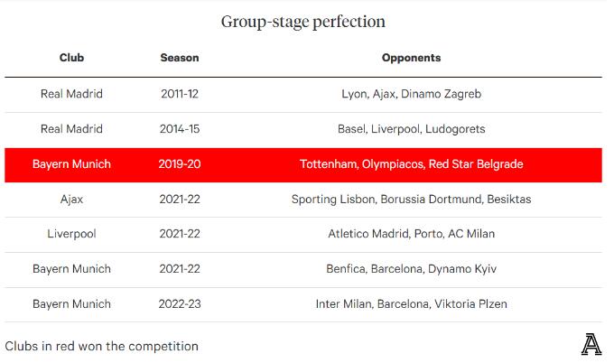This screenshot has width=614, height=363.
Task: Select Lyon, Ajax, Dinamo Zagreb opponents cell
Action: tap(411, 94)
